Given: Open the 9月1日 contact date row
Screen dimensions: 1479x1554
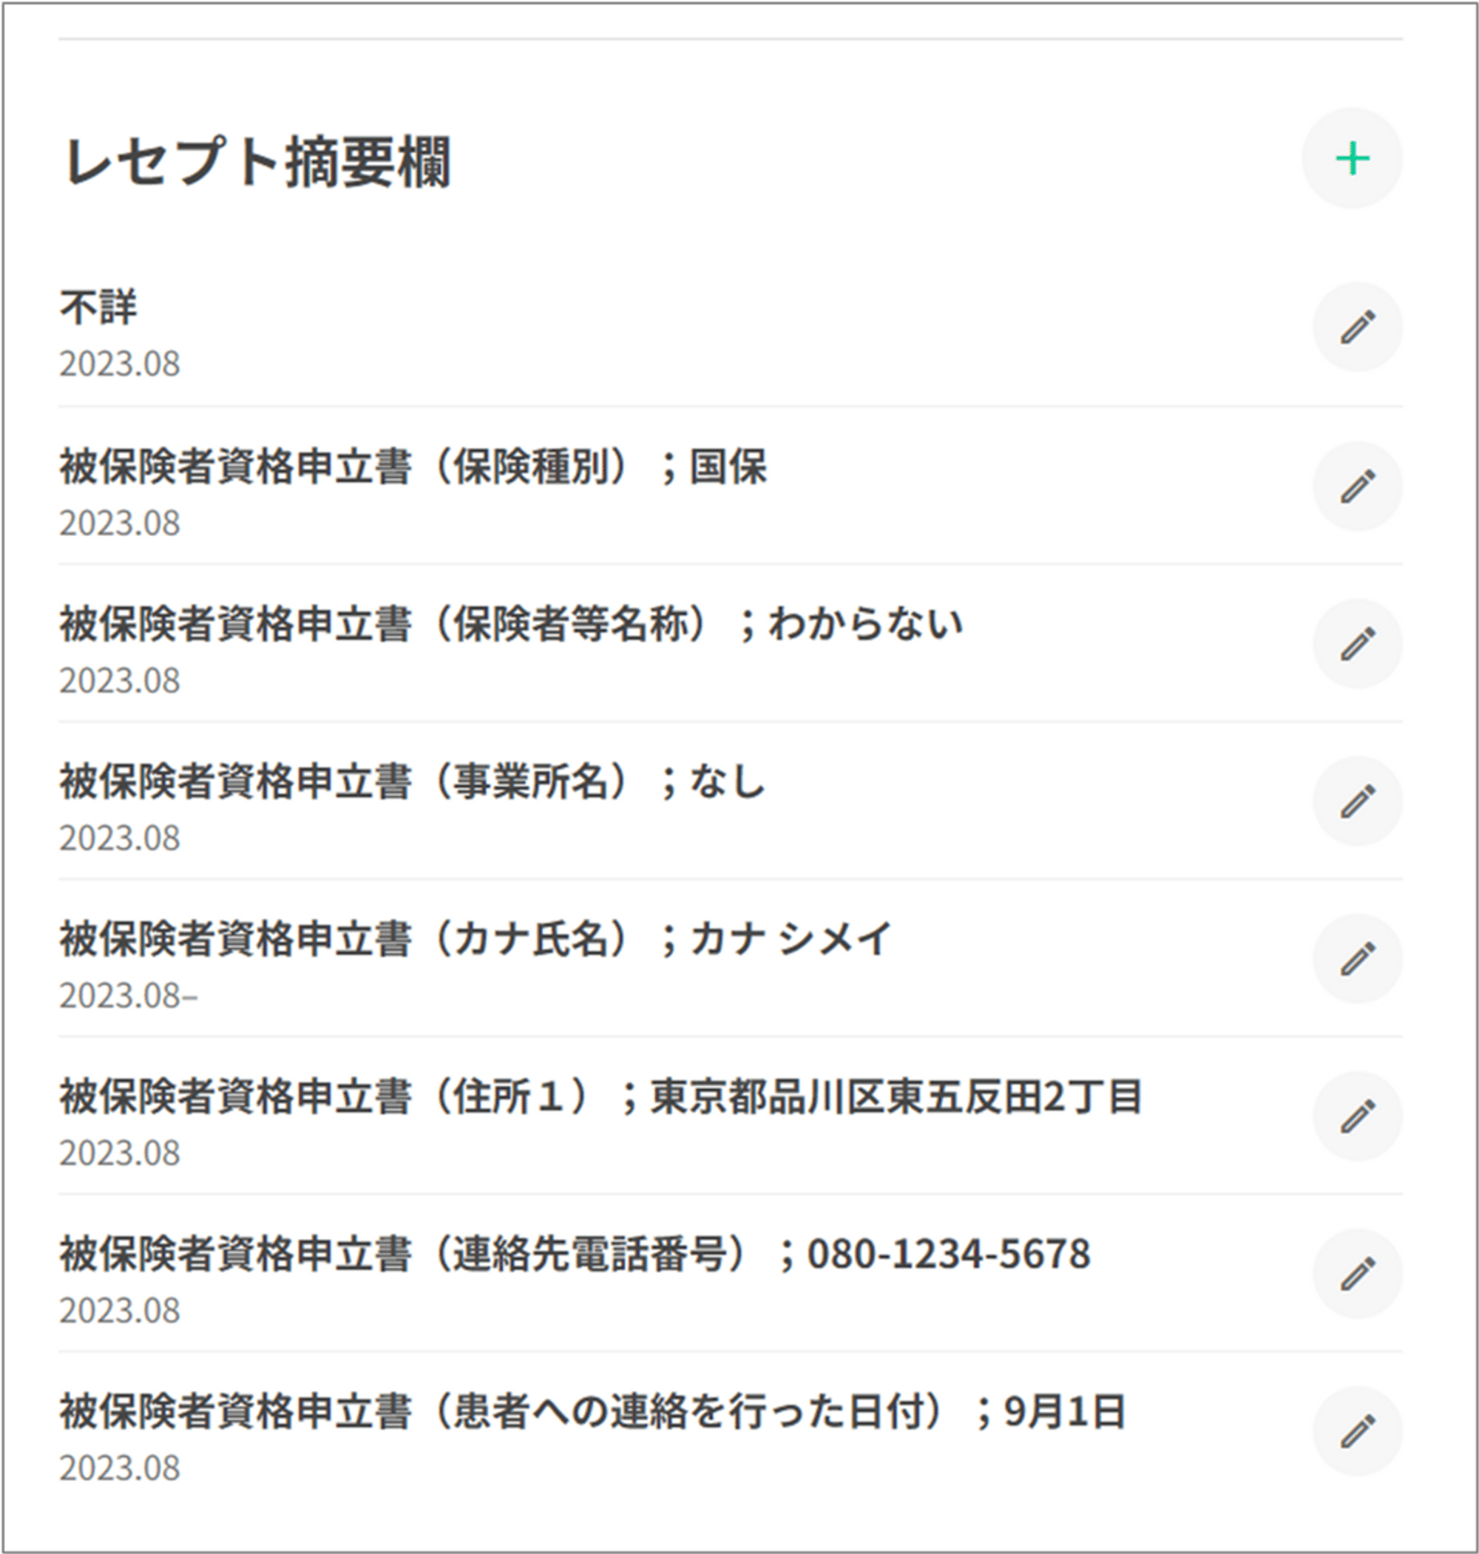Looking at the screenshot, I should [592, 1411].
